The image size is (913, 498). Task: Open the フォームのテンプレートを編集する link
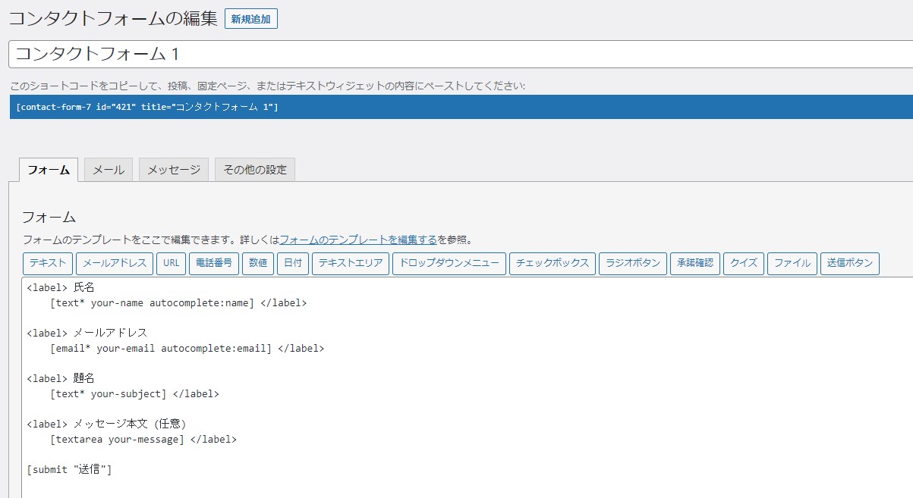coord(358,240)
